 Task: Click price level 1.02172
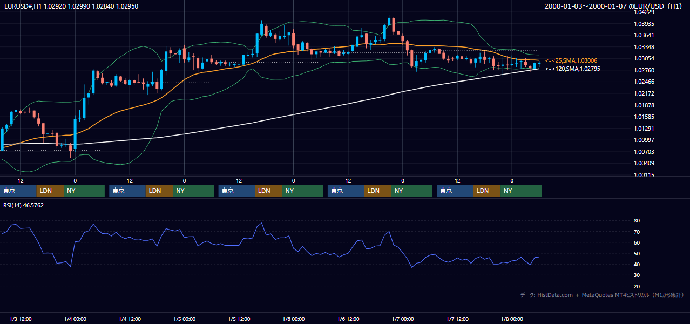point(645,93)
